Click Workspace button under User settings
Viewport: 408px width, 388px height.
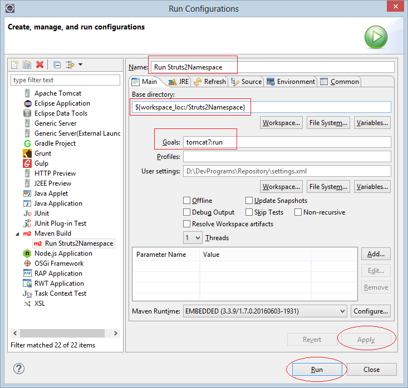click(281, 187)
